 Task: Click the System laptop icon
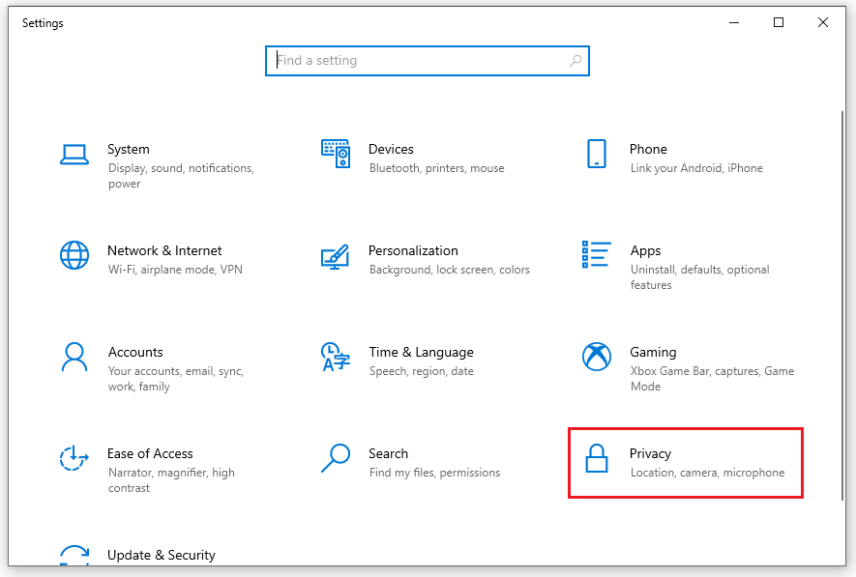tap(74, 155)
